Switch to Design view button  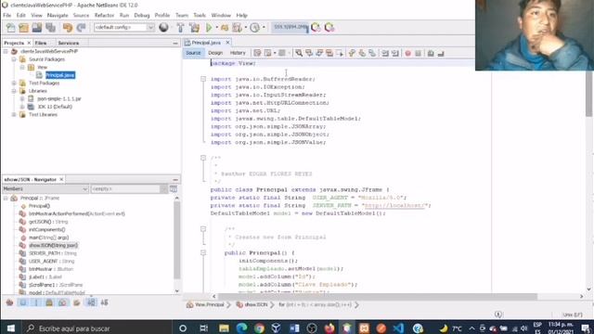pyautogui.click(x=215, y=53)
